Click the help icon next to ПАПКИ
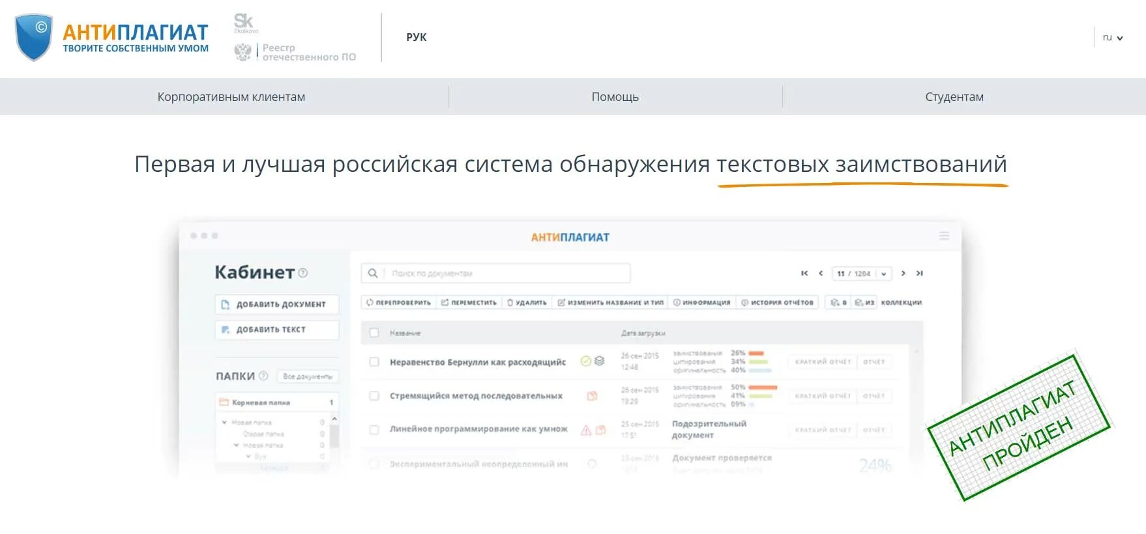This screenshot has height=534, width=1146. (x=263, y=376)
